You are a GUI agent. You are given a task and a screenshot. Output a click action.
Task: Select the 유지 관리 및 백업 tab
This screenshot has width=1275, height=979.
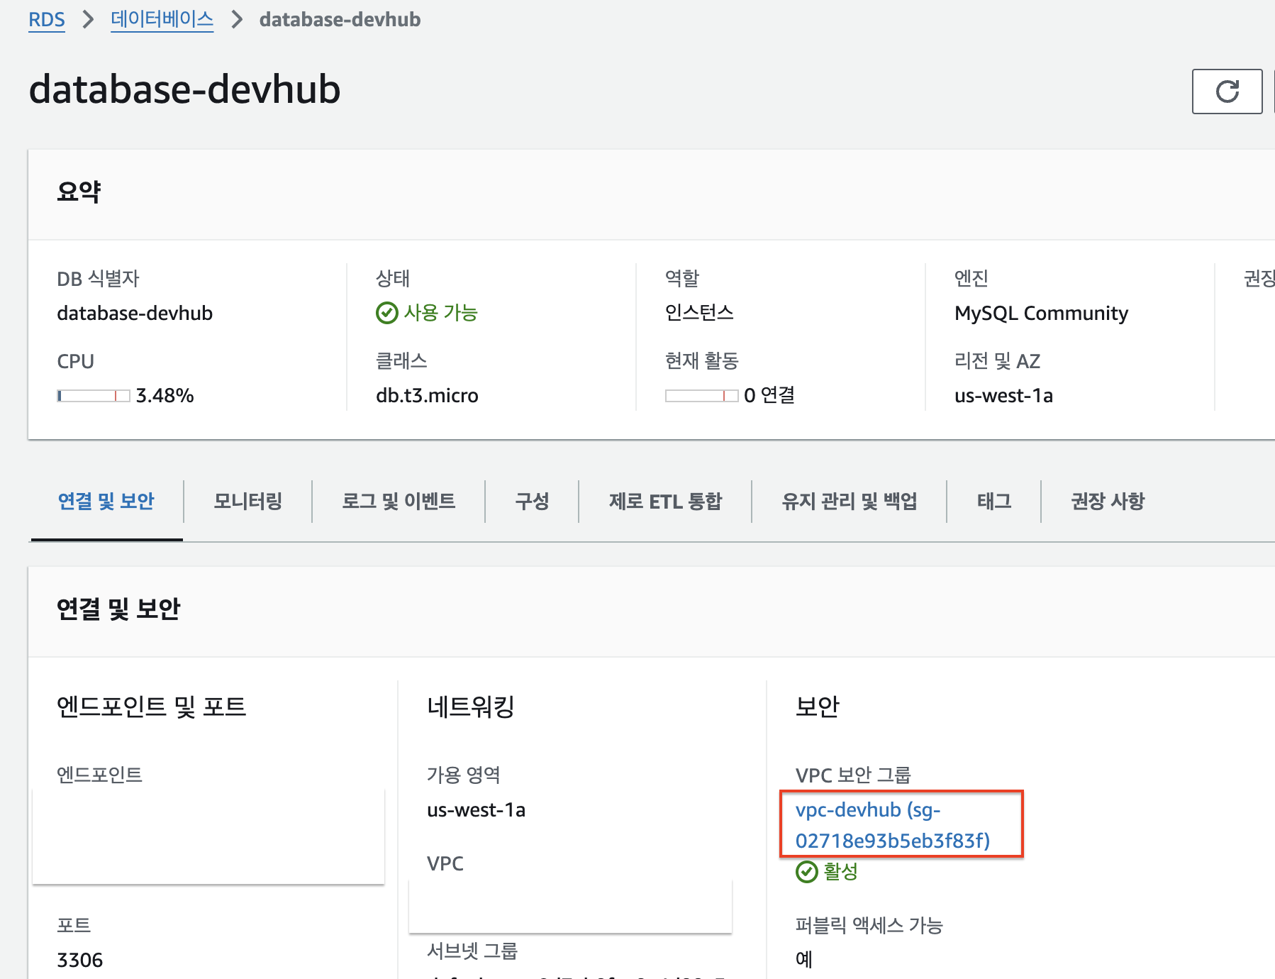pos(850,502)
